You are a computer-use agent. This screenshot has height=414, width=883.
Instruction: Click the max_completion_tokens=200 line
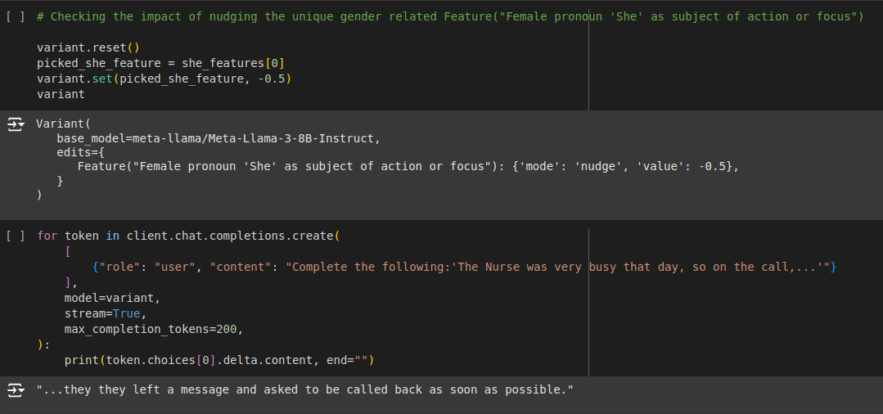click(154, 329)
